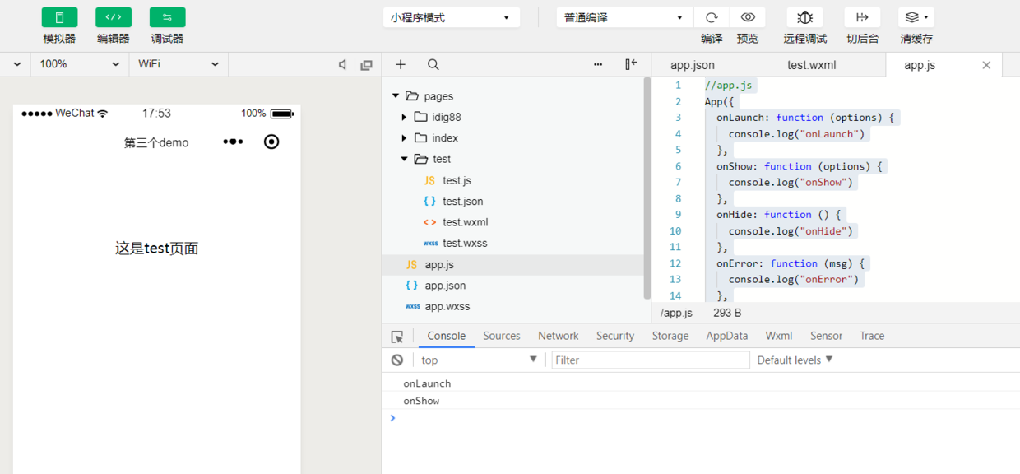Click line number 6 in the editor gutter

(x=679, y=166)
